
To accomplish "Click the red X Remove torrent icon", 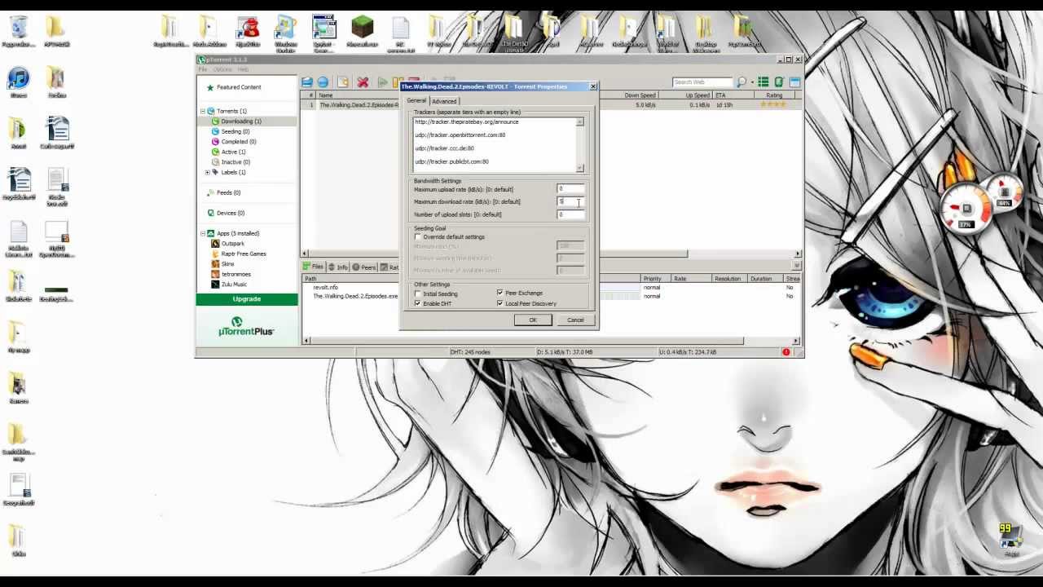I will pyautogui.click(x=363, y=82).
